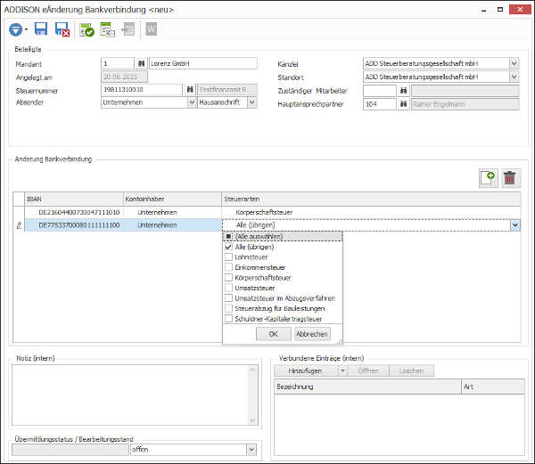
Task: Click the Öffnen button
Action: [x=367, y=370]
